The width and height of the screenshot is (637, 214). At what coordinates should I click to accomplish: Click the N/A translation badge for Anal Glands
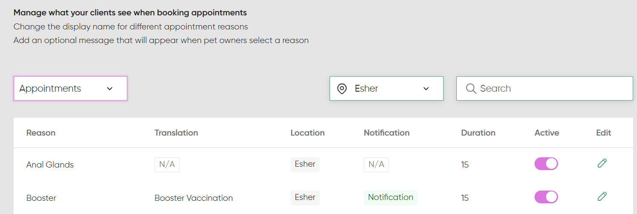point(167,165)
